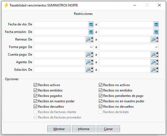Click small up arrow beside Estación start field

[92, 72]
